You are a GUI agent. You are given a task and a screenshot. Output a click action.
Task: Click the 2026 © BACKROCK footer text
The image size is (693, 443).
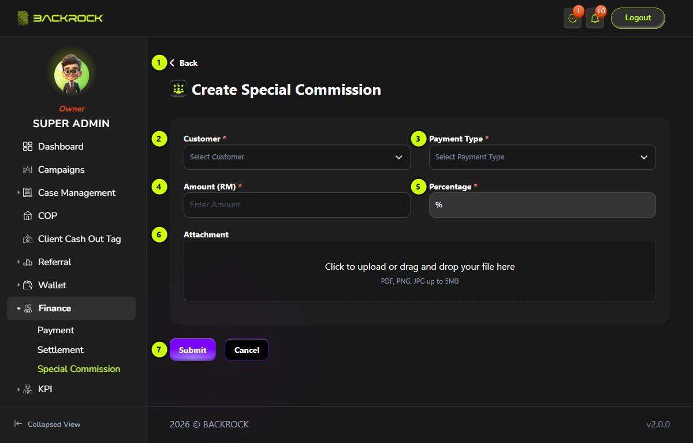pyautogui.click(x=209, y=425)
